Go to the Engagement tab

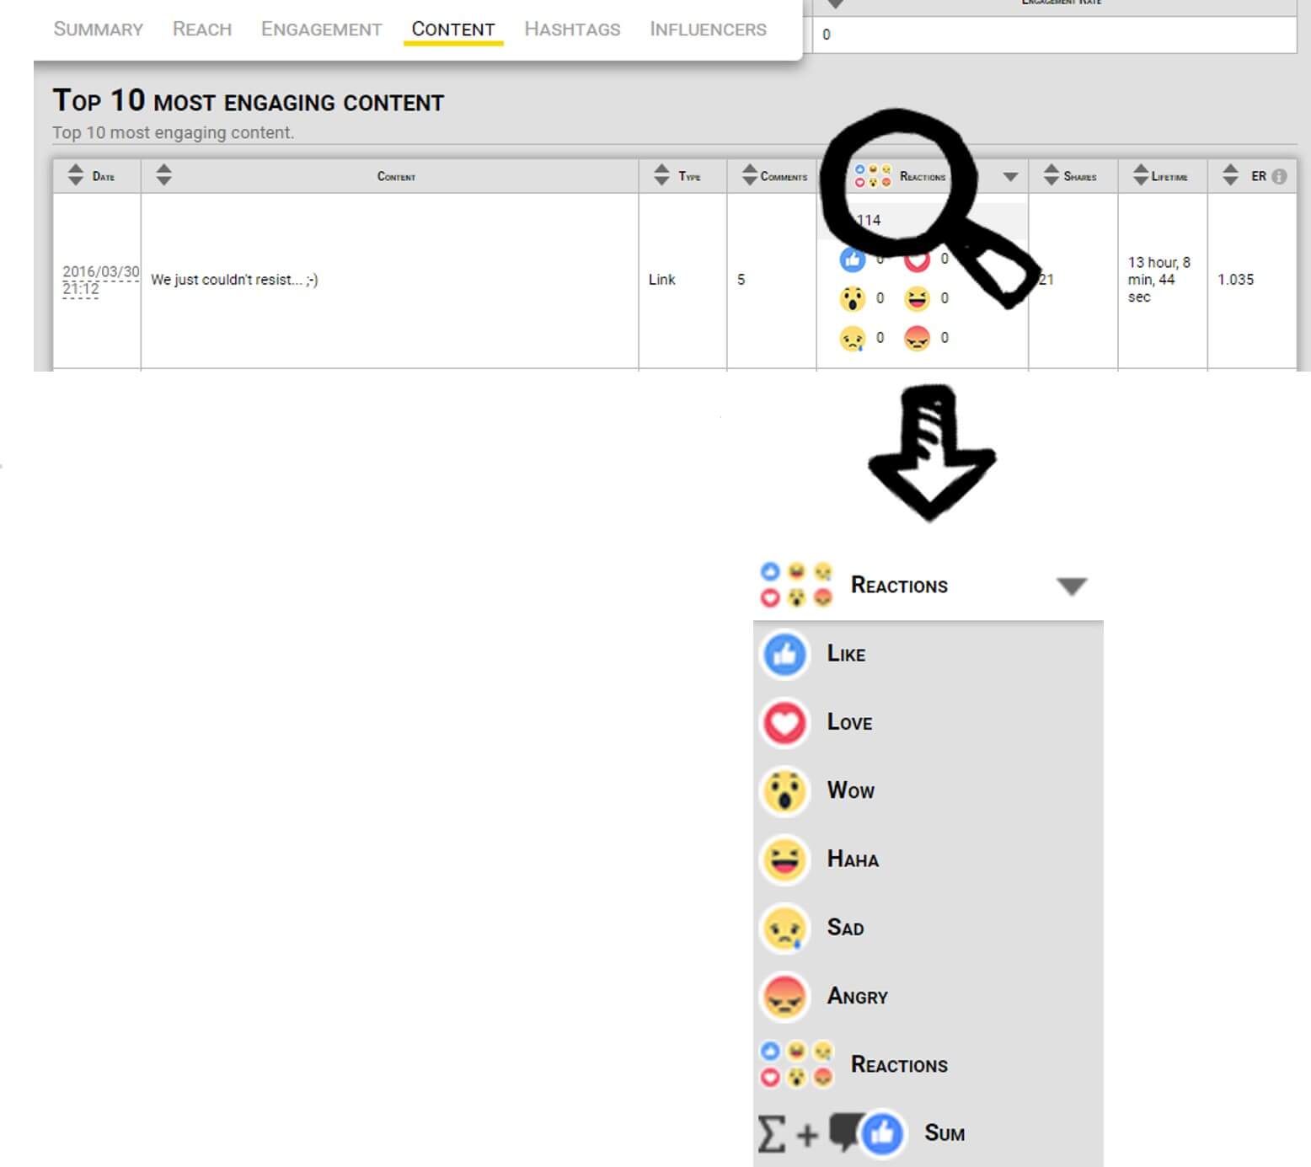click(321, 29)
